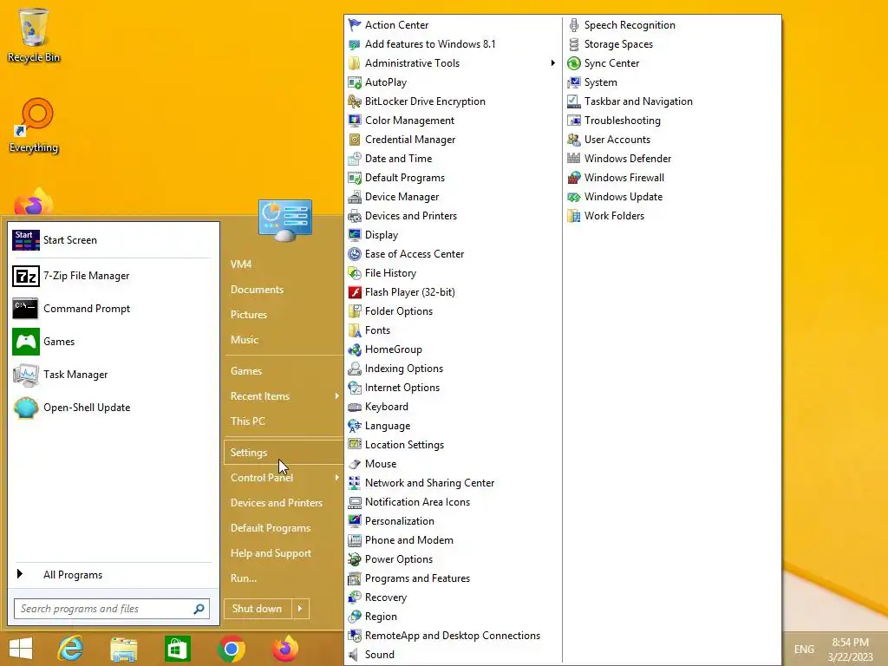Open the Action Center flag icon
This screenshot has width=888, height=666.
tap(355, 25)
